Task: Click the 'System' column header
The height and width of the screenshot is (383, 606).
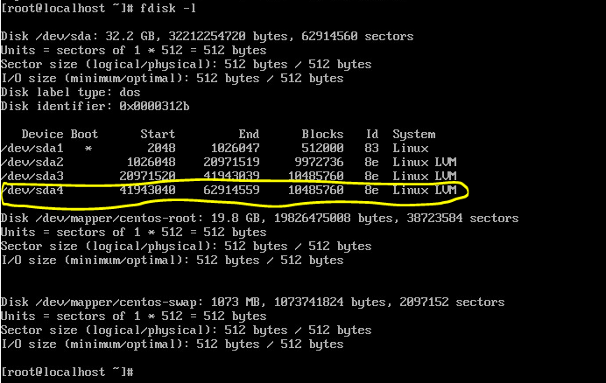Action: coord(414,135)
